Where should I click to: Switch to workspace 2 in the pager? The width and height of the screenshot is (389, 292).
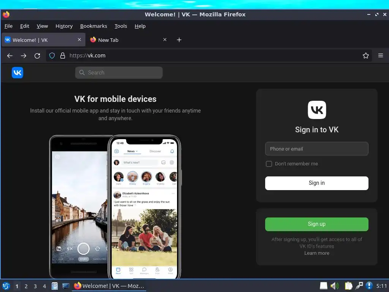(26, 286)
